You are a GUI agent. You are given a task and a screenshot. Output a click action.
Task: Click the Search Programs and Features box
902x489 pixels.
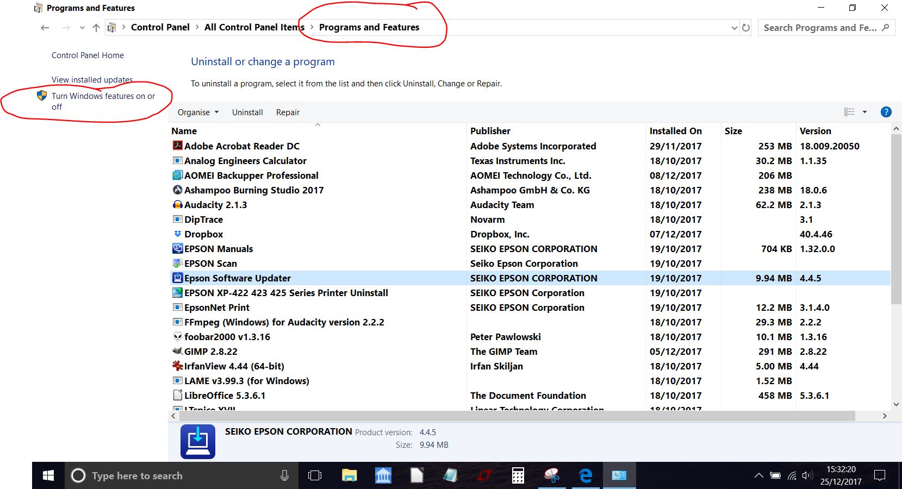point(826,28)
